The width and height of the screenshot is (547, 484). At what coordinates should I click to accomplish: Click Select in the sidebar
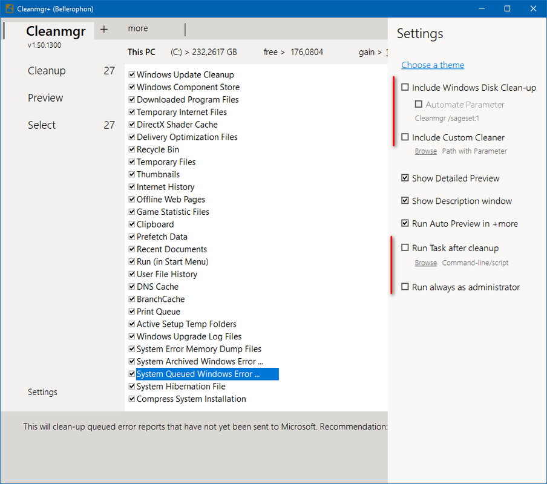click(x=42, y=125)
